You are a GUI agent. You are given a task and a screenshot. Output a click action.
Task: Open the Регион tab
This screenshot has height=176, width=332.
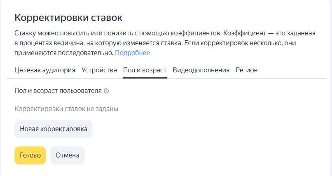pyautogui.click(x=247, y=70)
